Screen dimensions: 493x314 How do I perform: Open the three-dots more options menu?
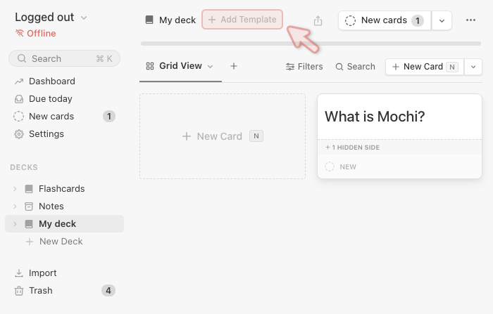(470, 20)
